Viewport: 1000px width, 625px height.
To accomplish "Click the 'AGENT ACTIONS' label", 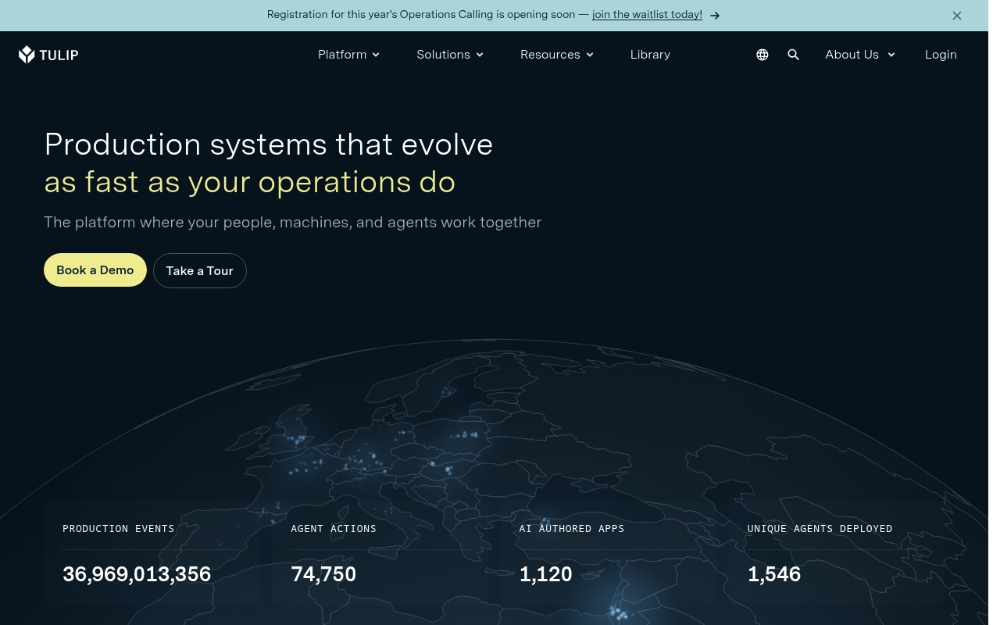I will [334, 529].
